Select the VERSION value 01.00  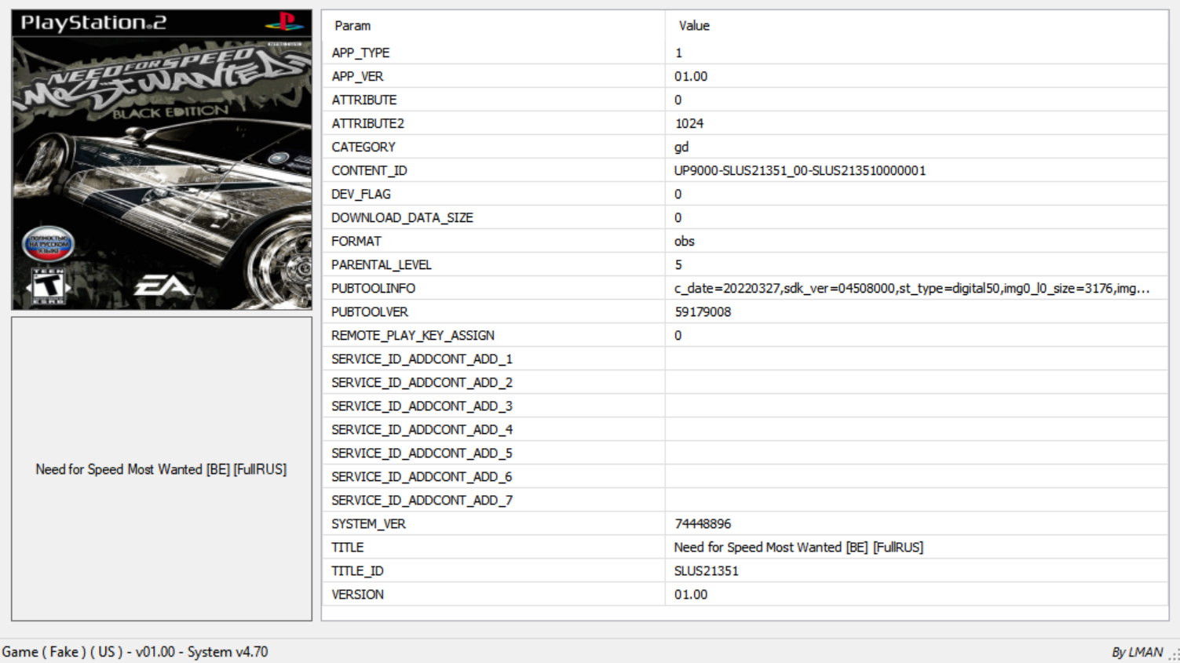(691, 594)
